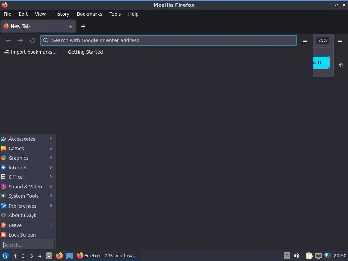The image size is (348, 261).
Task: Switch to desktop workspace 4
Action: pyautogui.click(x=40, y=256)
